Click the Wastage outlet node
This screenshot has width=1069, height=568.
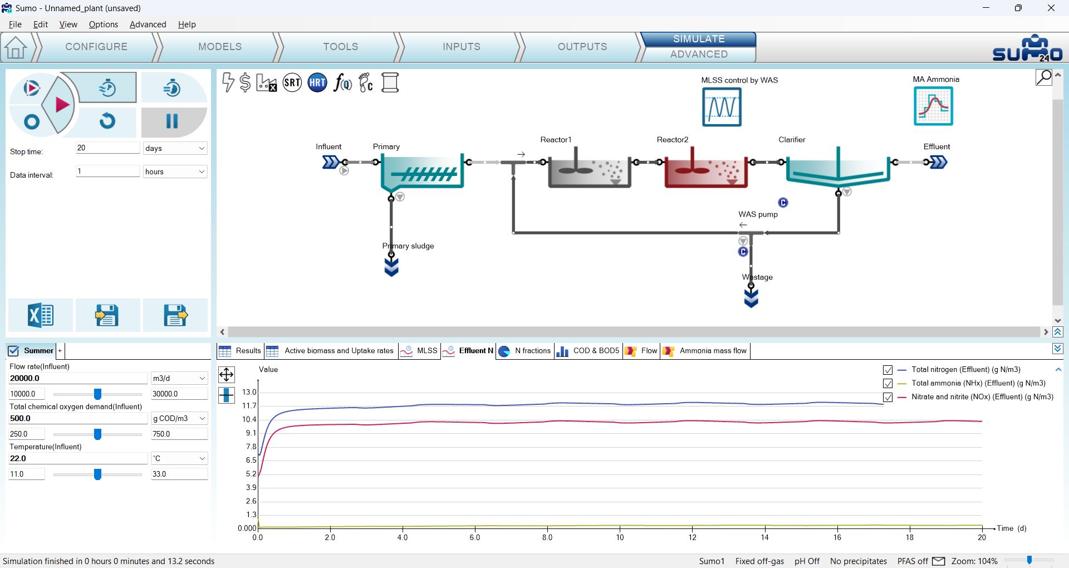(x=751, y=297)
